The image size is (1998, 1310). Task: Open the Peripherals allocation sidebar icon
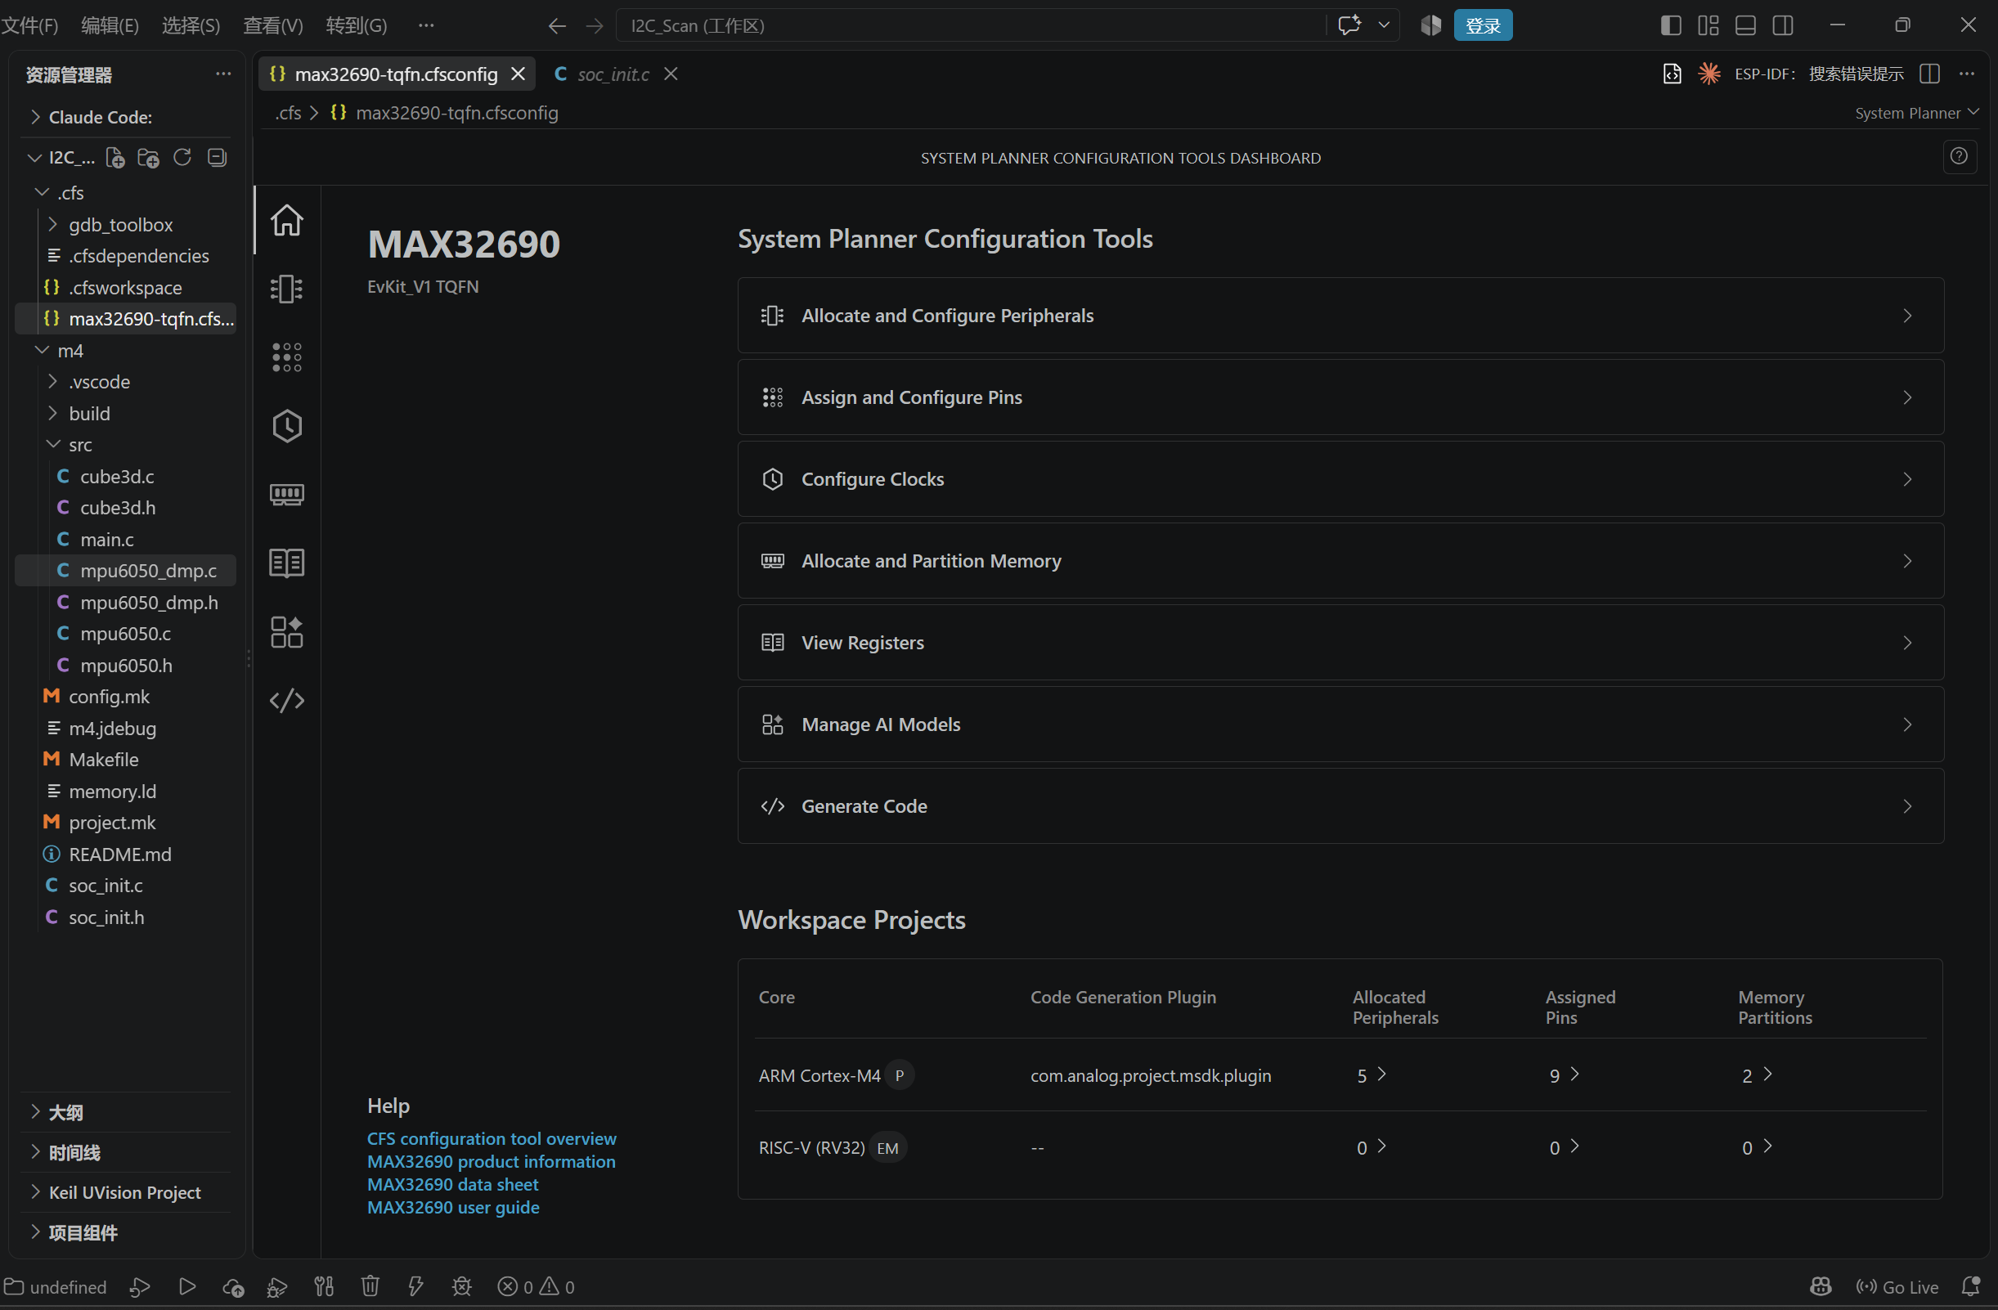click(286, 289)
